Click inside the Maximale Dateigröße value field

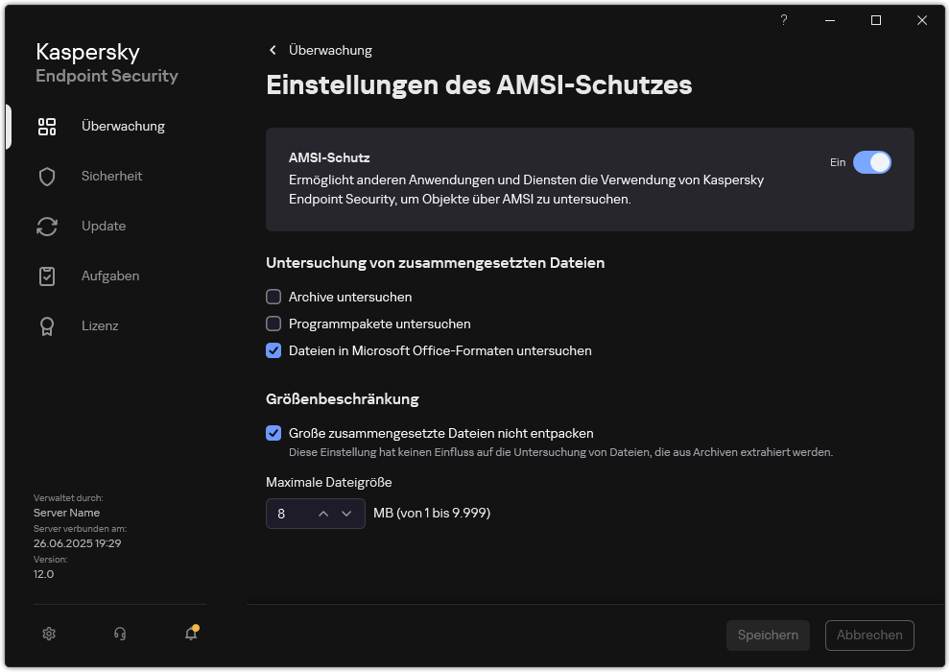(288, 515)
